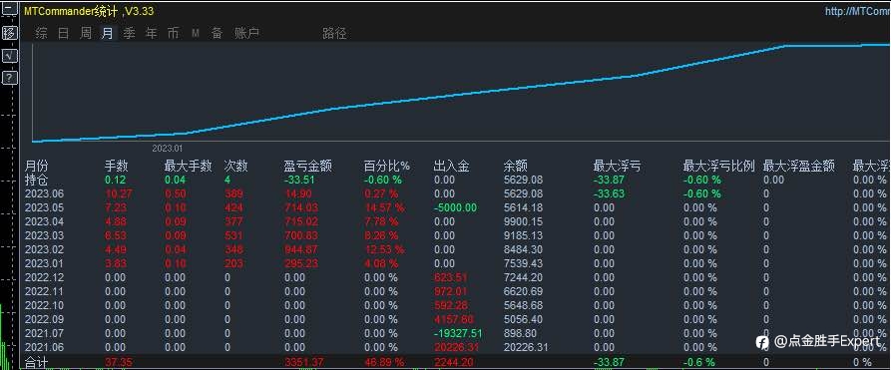Open the 币 (currency) tab
The image size is (891, 370).
point(173,33)
